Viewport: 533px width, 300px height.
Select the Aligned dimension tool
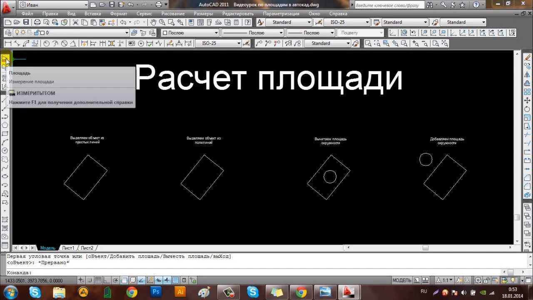pyautogui.click(x=17, y=43)
